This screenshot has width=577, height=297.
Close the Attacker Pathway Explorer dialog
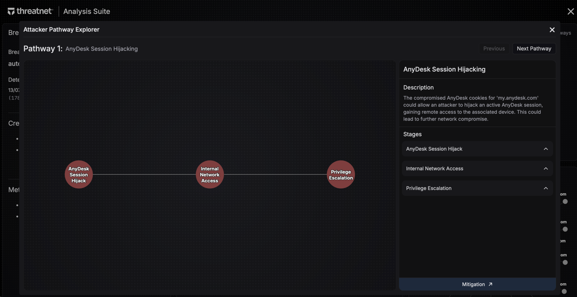[x=552, y=30]
